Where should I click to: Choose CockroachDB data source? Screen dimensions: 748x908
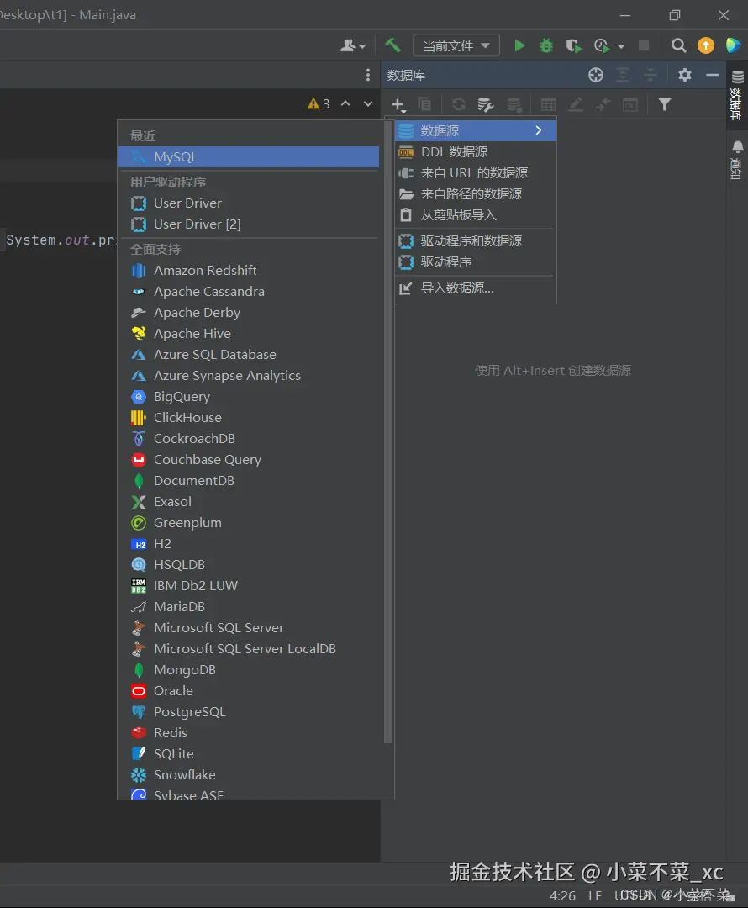pyautogui.click(x=249, y=438)
